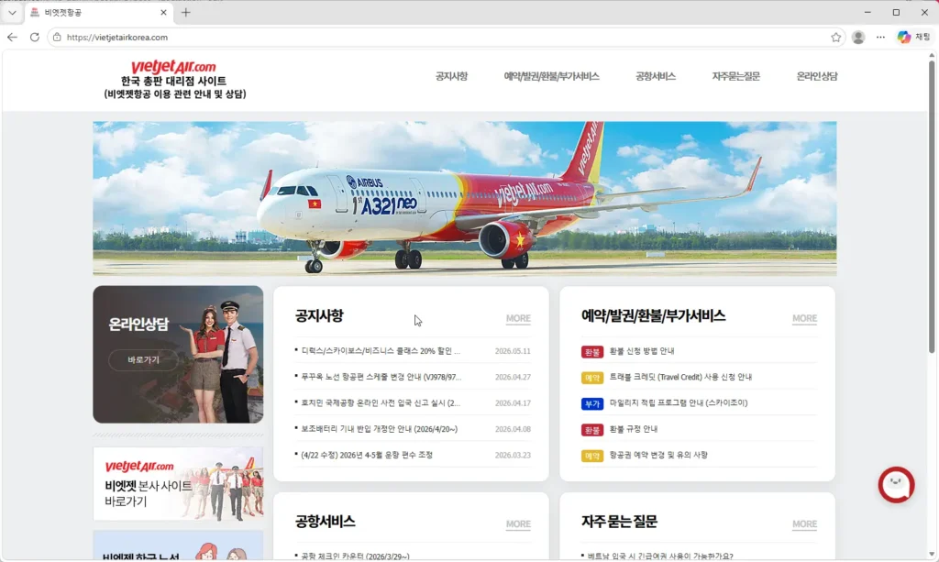
Task: Click the 한국 총판 대리점 사이트 header text
Action: pyautogui.click(x=173, y=81)
